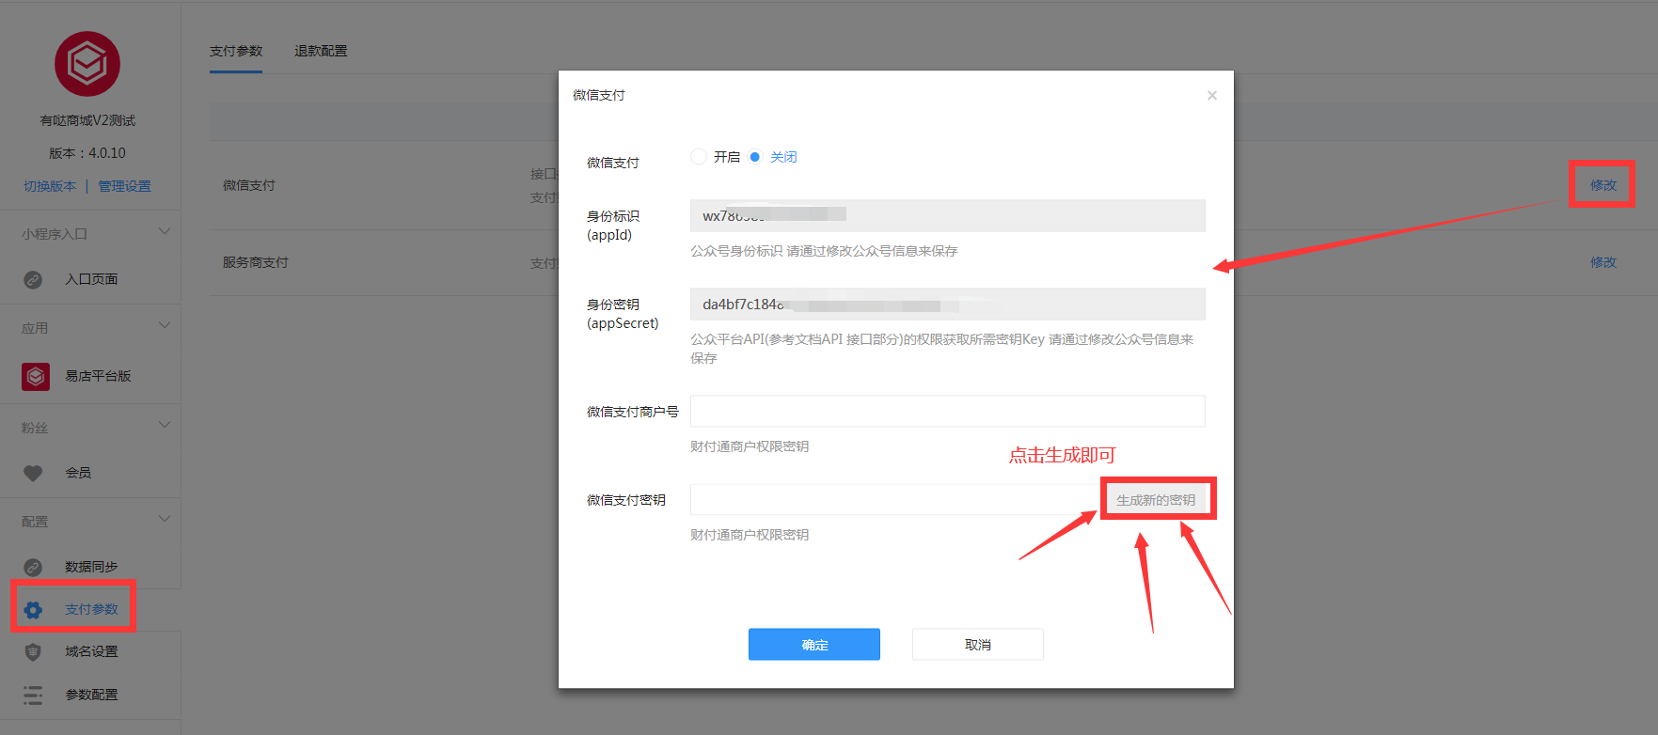
Task: Collapse the 粉丝 sidebar section
Action: pos(165,425)
